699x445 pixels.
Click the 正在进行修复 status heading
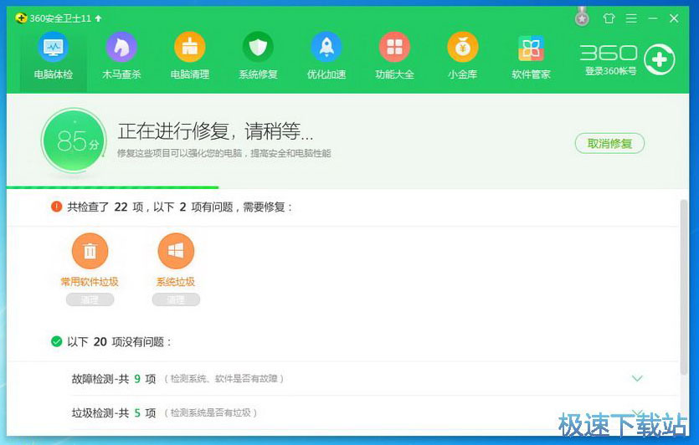tap(215, 131)
